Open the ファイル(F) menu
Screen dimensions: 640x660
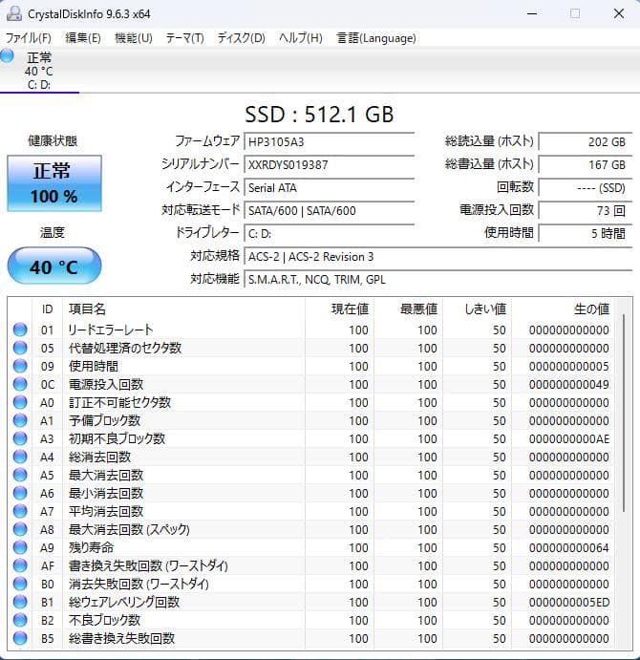pos(29,38)
